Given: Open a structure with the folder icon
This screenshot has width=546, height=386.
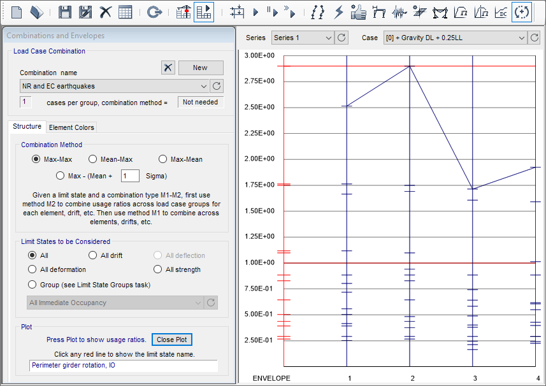Looking at the screenshot, I should point(36,12).
